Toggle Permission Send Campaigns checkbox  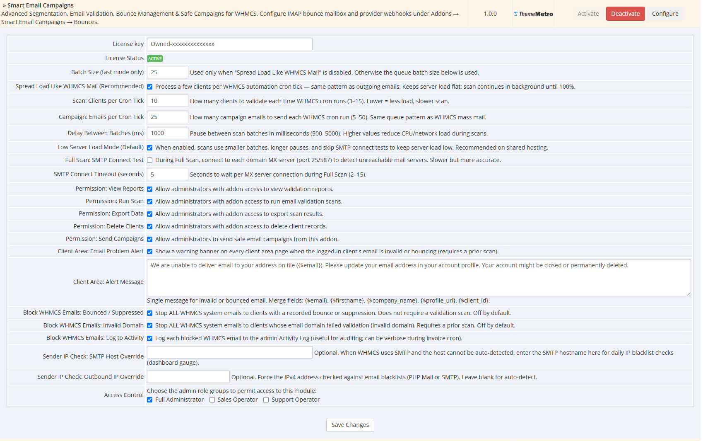coord(150,239)
